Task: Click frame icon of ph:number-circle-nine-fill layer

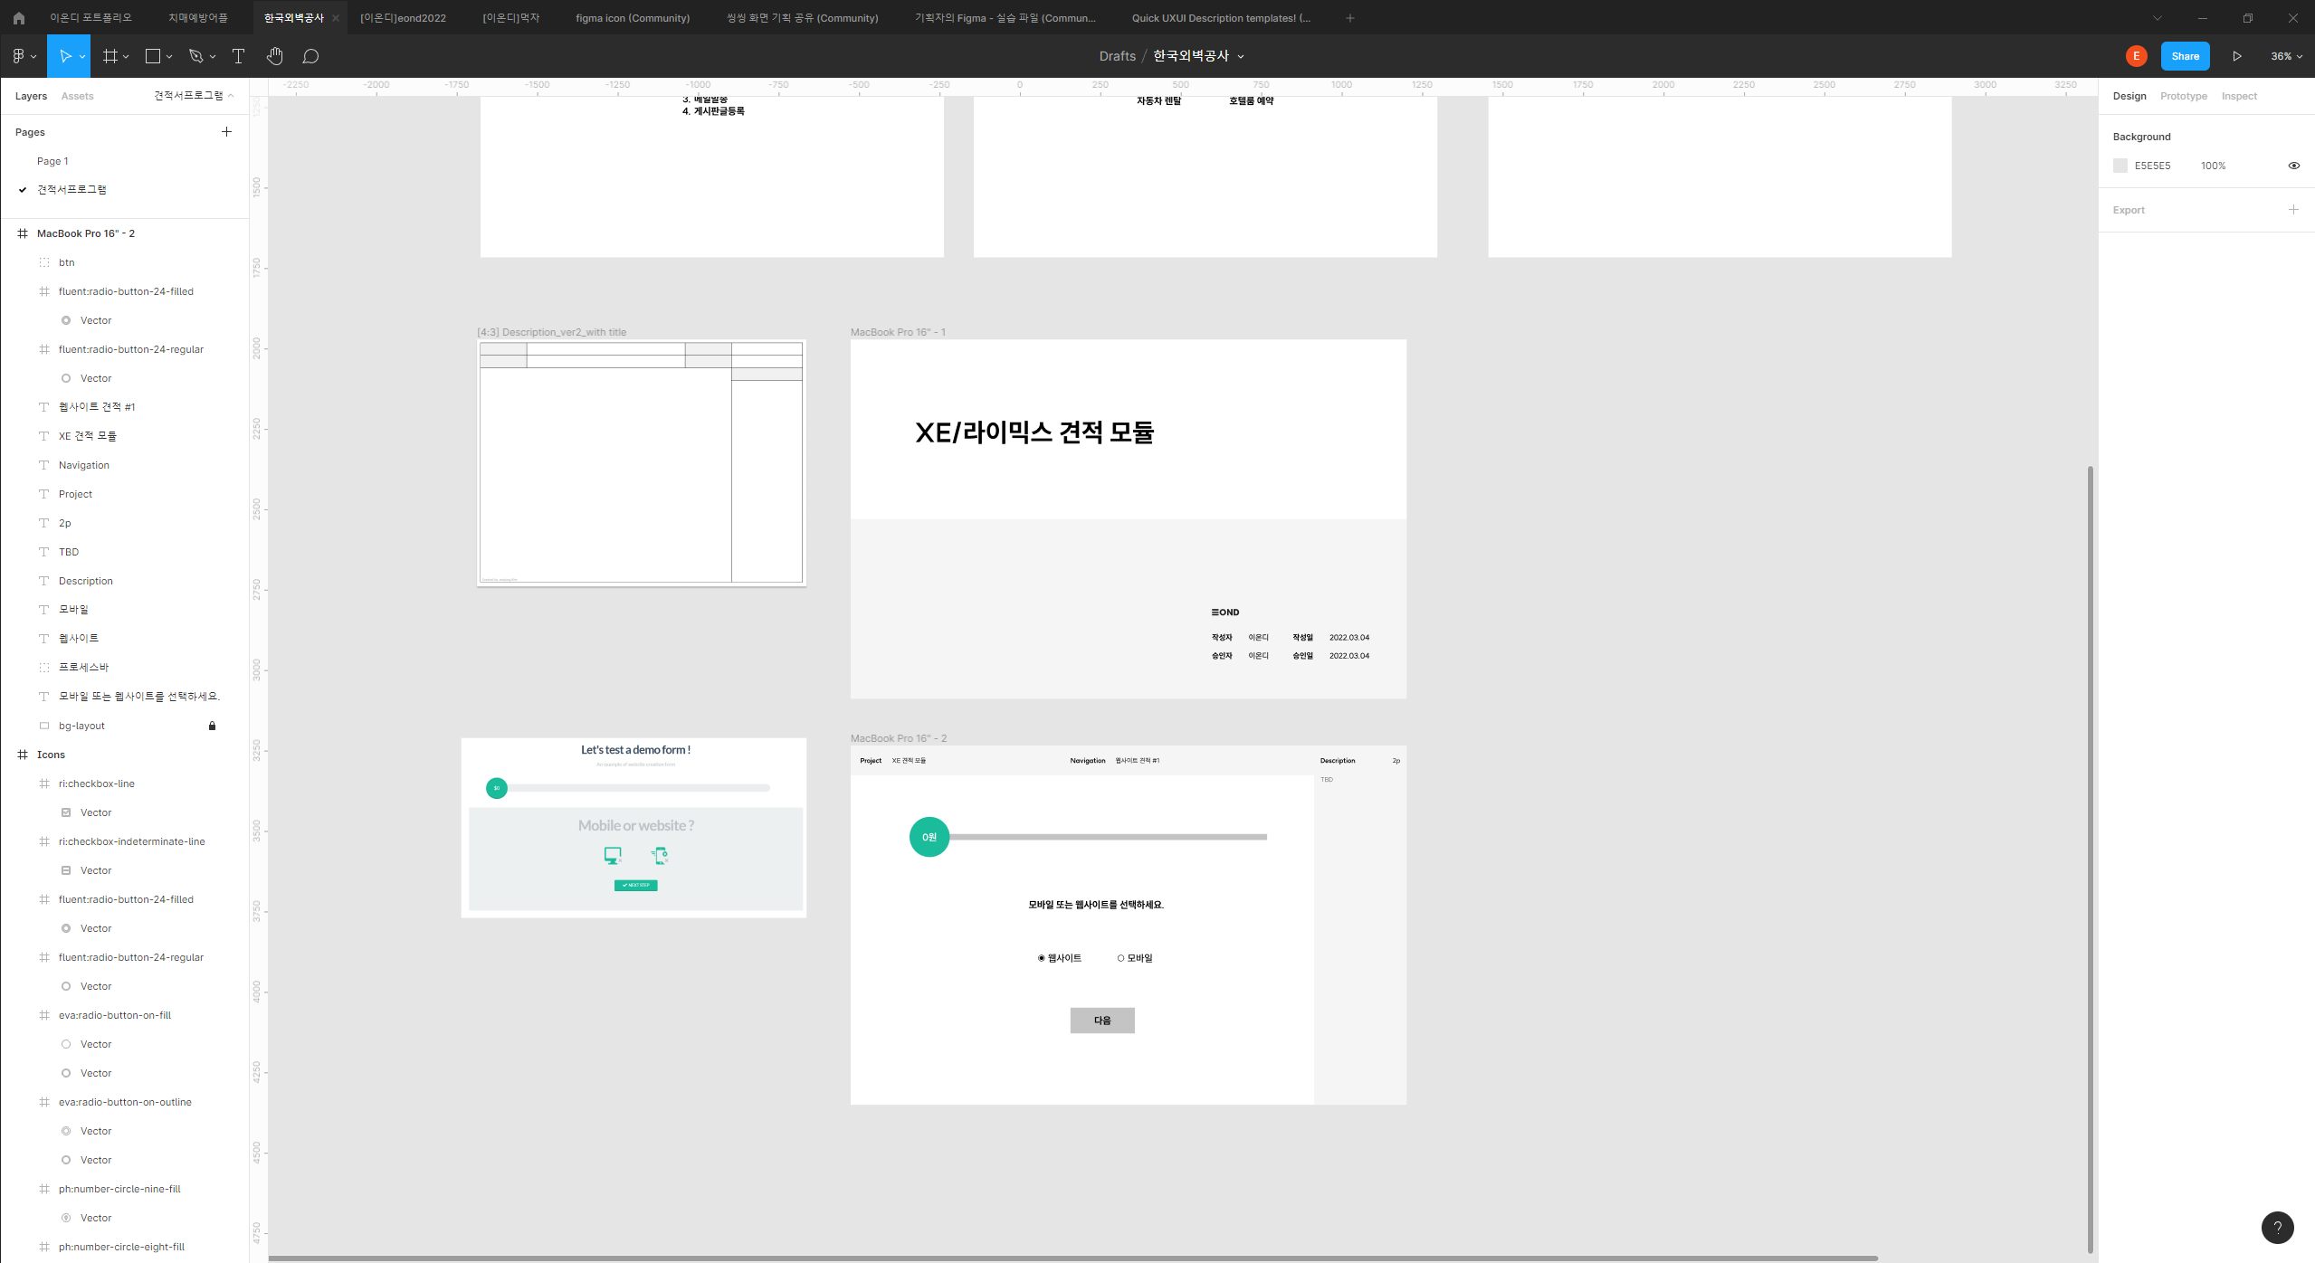Action: pyautogui.click(x=44, y=1189)
